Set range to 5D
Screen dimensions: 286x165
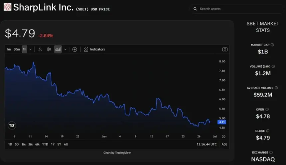pyautogui.click(x=17, y=144)
